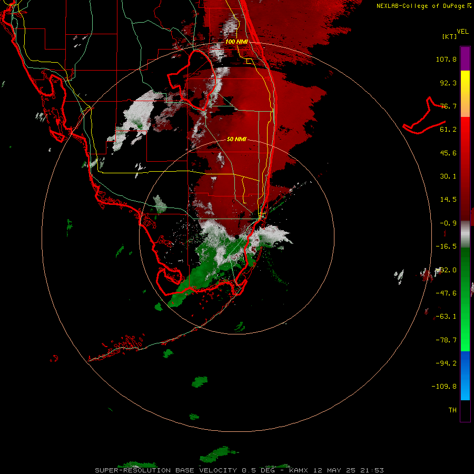Select the -16.5 value on velocity scale
This screenshot has width=474, height=474.
click(446, 246)
